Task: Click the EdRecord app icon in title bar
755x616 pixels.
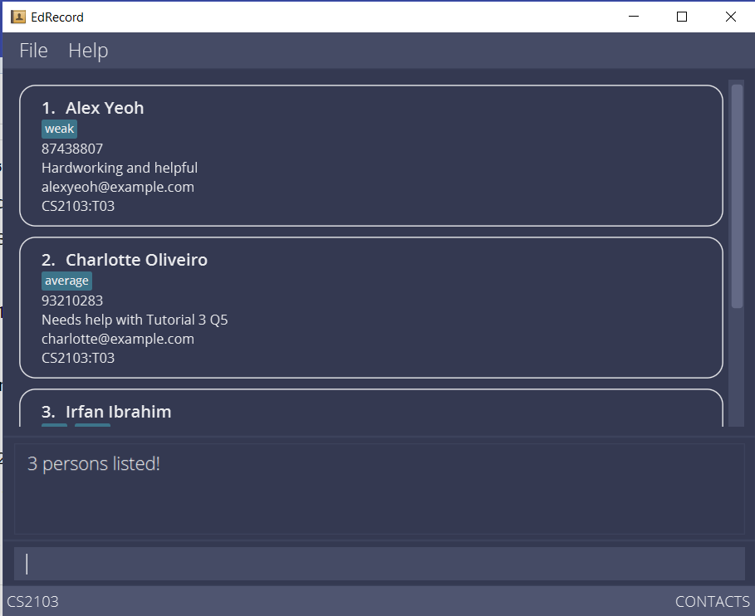Action: coord(17,17)
